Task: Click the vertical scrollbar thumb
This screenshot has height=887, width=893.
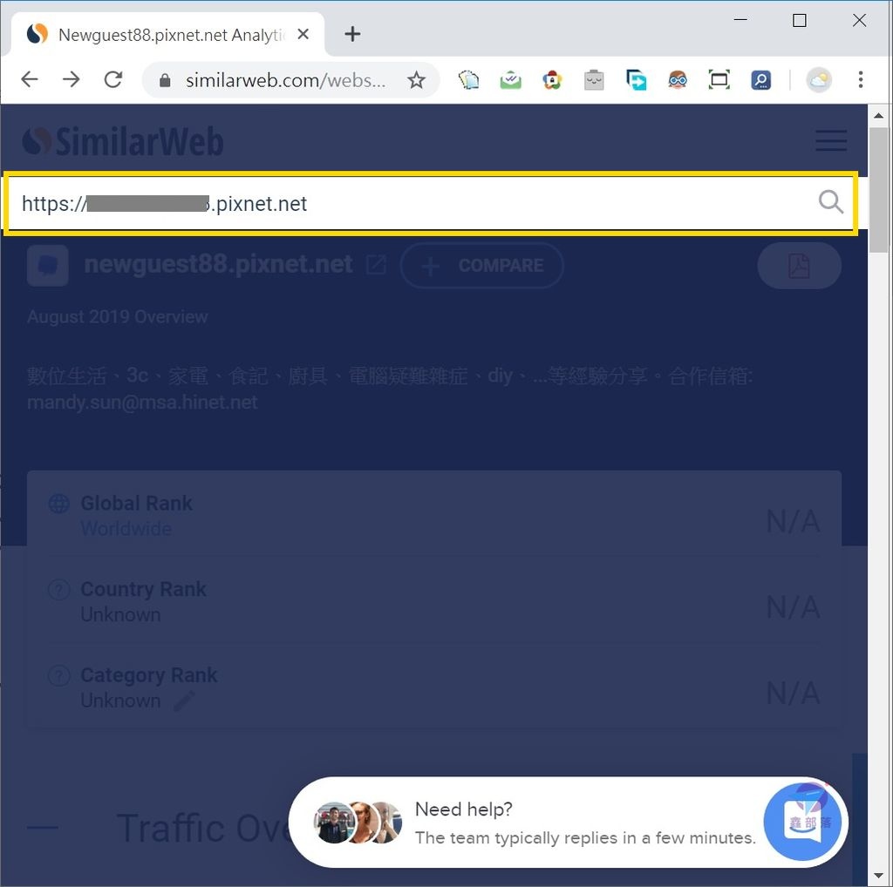Action: pyautogui.click(x=879, y=189)
